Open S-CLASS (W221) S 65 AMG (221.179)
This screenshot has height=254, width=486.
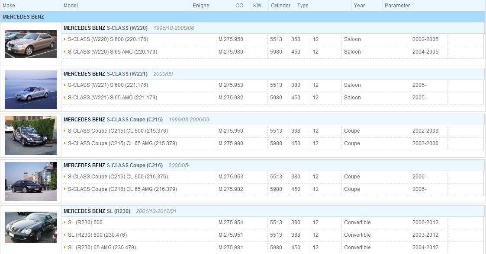point(113,98)
